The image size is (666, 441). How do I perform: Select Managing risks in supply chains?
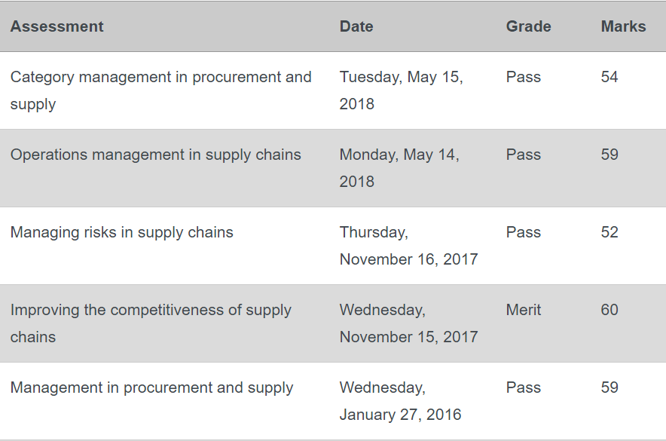[x=122, y=232]
